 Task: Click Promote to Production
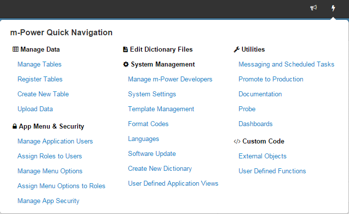(271, 79)
